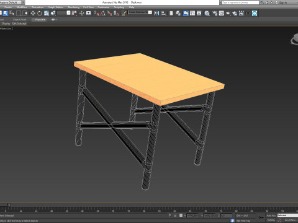Open the Customize menu
The height and width of the screenshot is (223, 298).
(x=103, y=7)
